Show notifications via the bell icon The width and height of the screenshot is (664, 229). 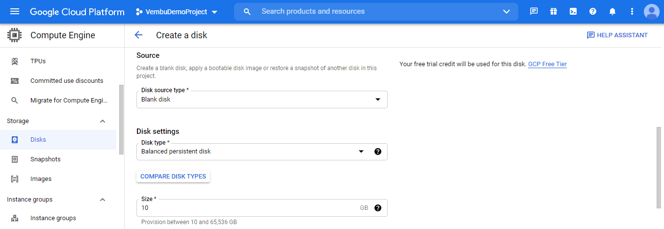tap(612, 11)
